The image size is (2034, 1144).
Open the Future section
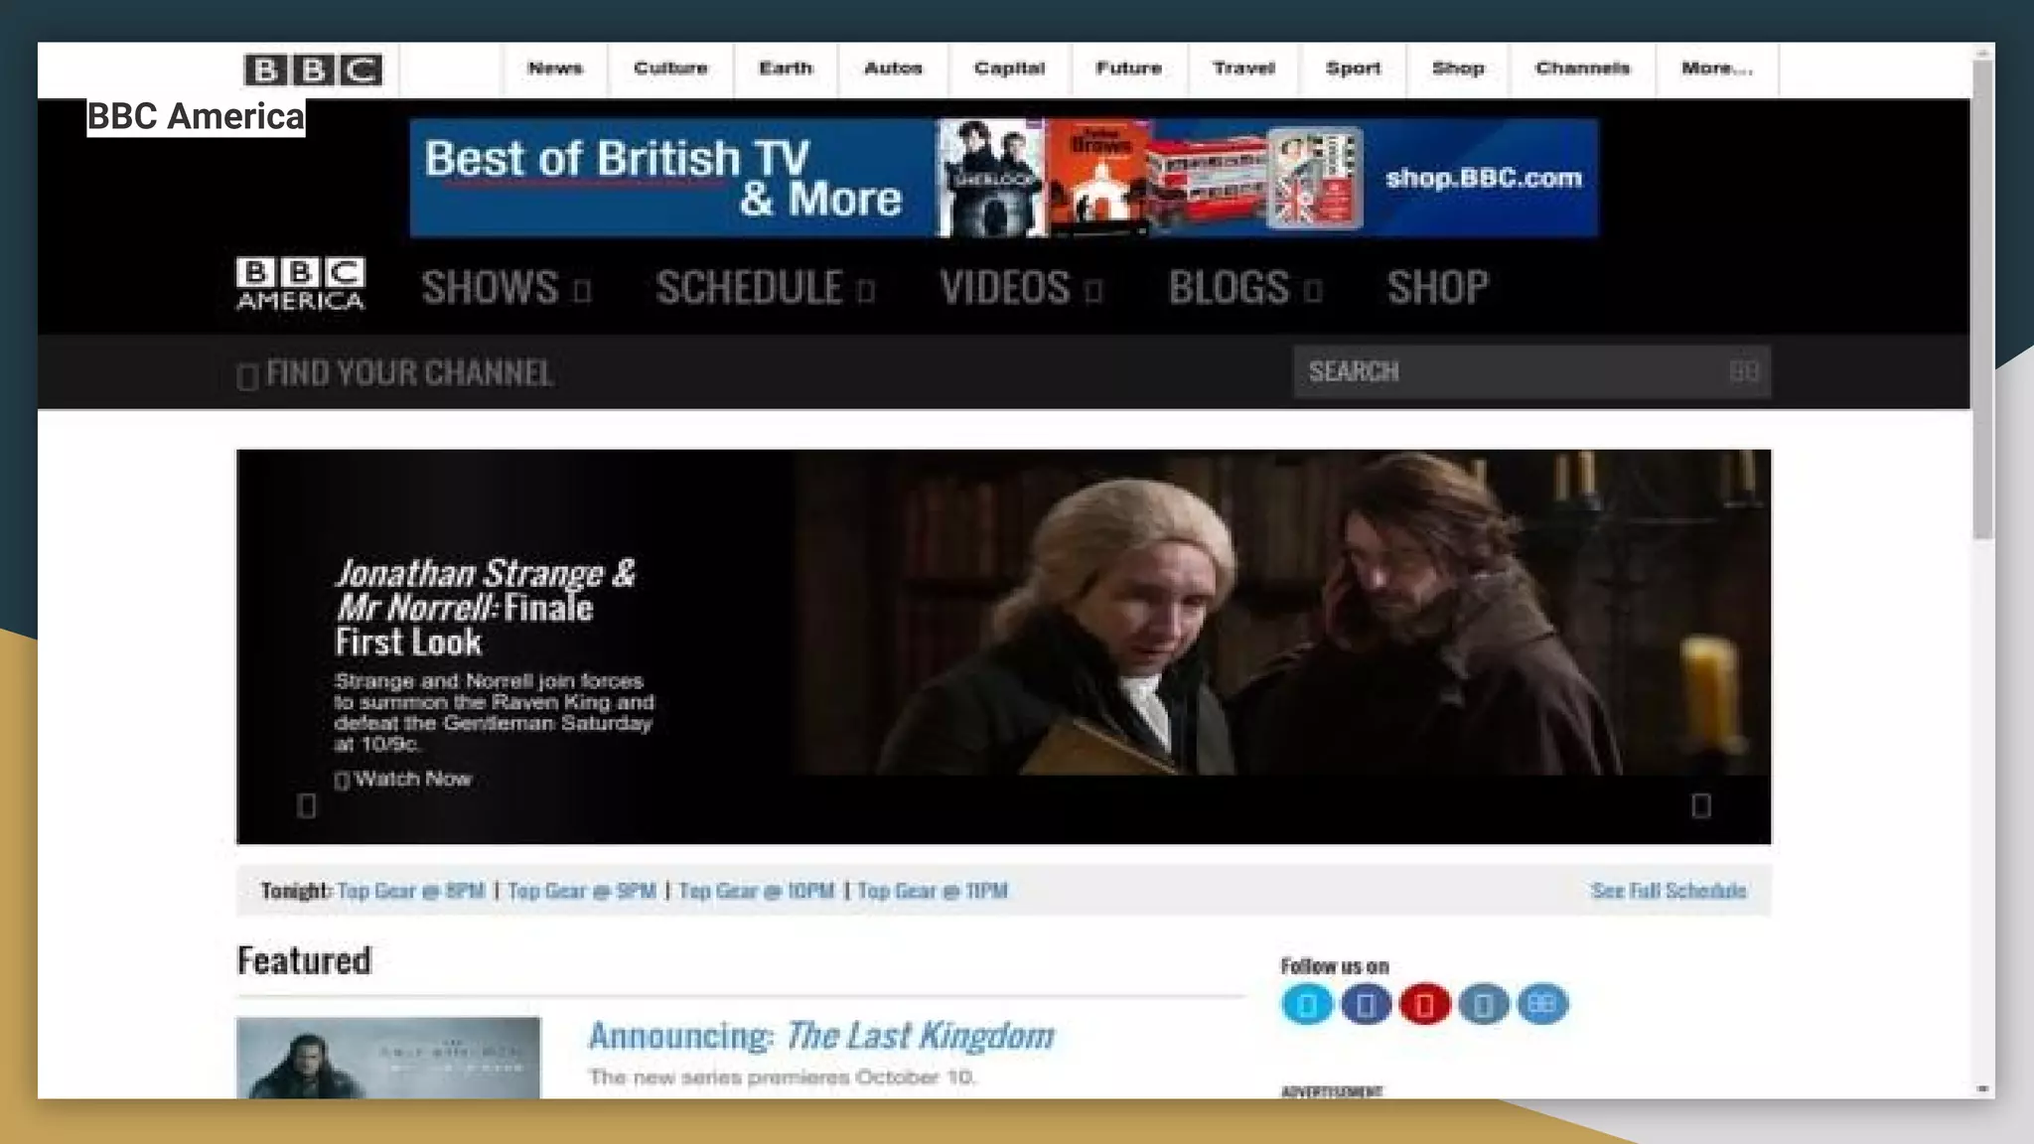tap(1129, 69)
